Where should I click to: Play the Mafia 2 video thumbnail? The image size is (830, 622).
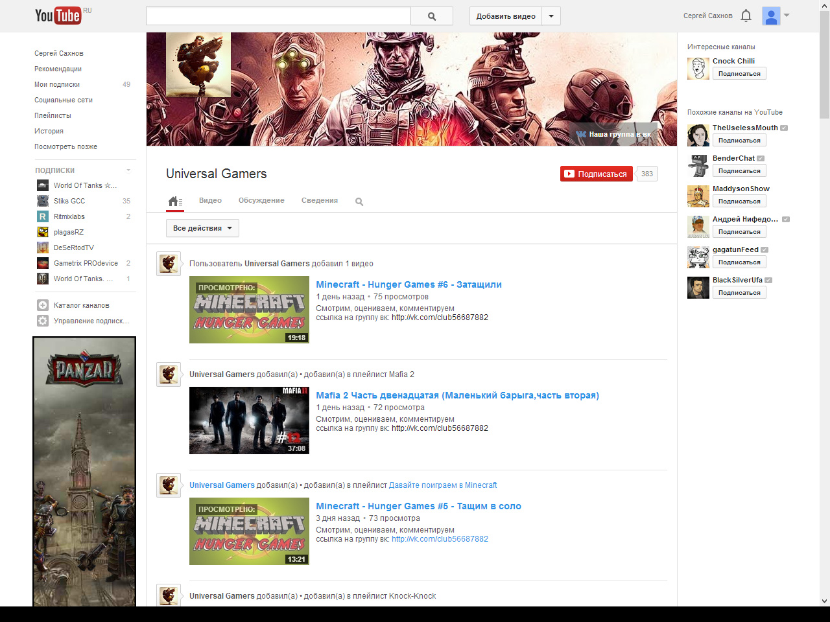click(249, 420)
